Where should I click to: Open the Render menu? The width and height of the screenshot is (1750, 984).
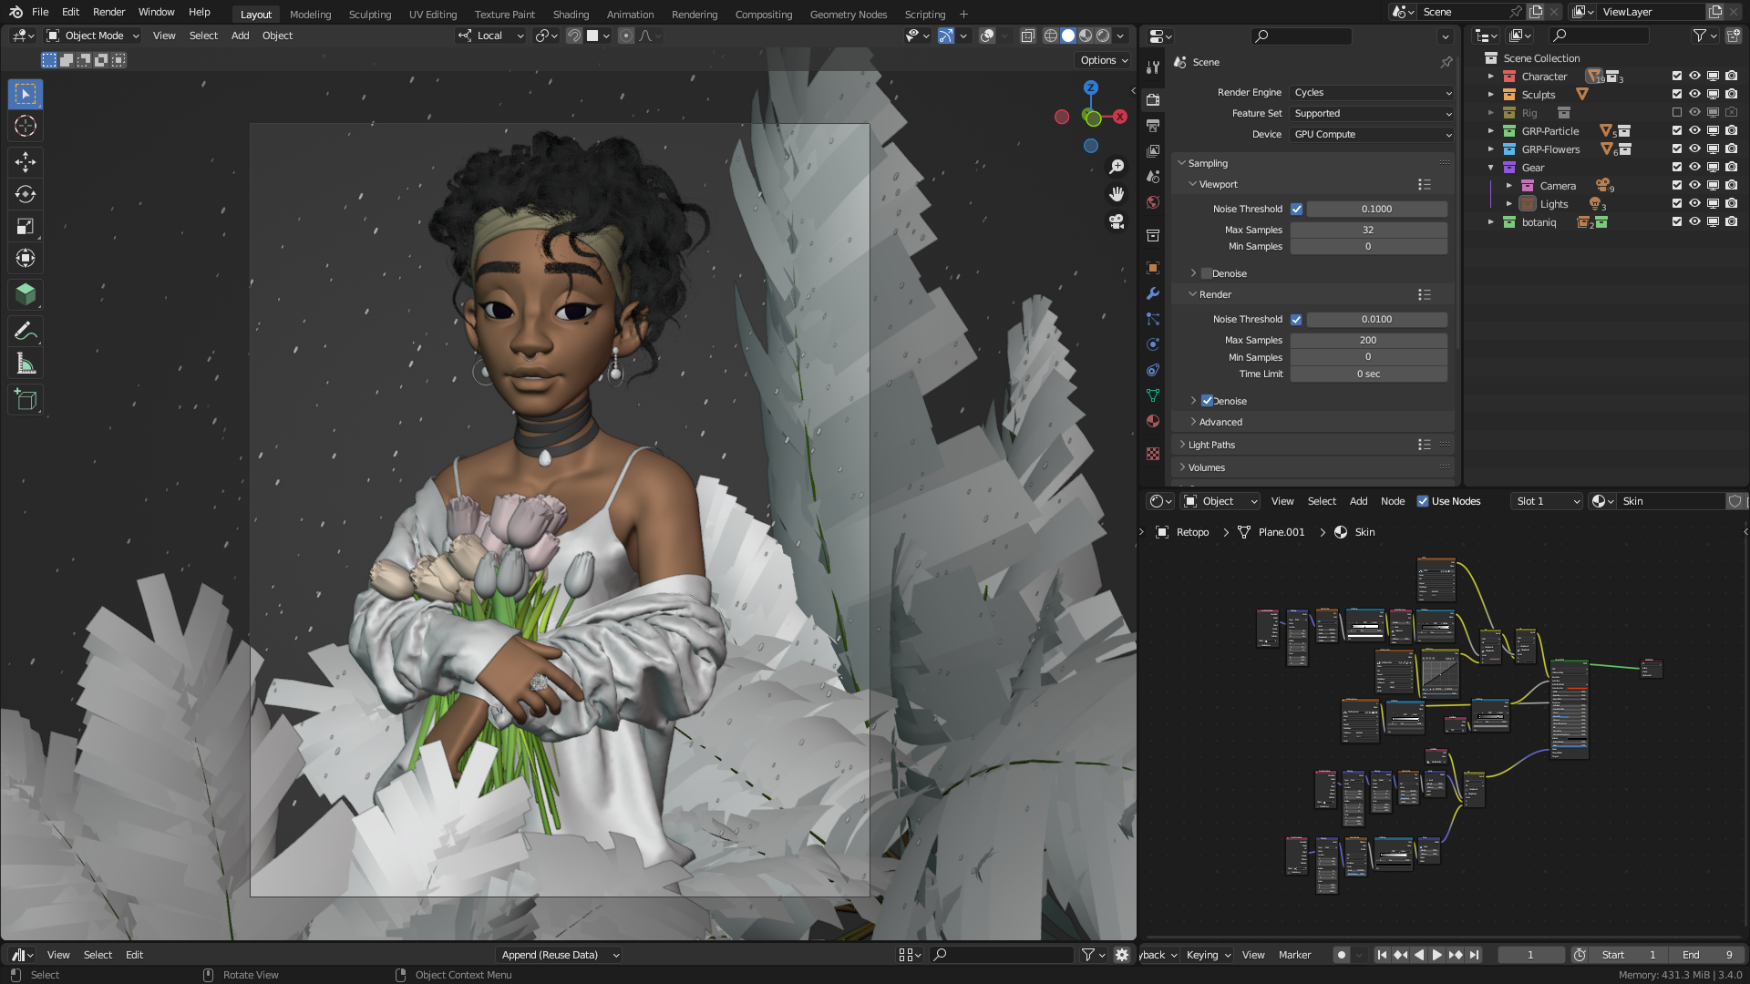108,12
